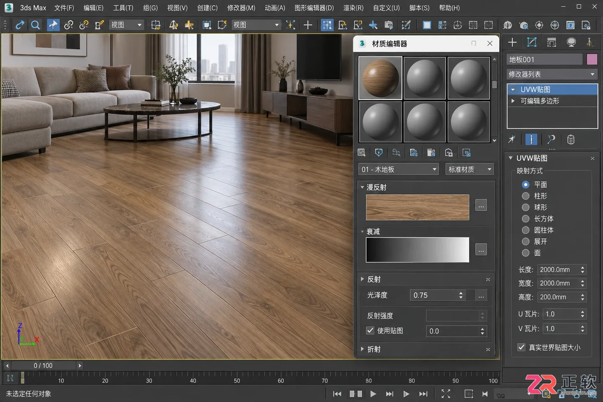Click the pink object color swatch
Viewport: 603px width, 402px height.
click(x=592, y=59)
